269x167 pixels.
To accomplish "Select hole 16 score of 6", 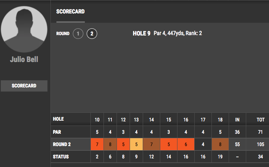I will tap(186, 144).
